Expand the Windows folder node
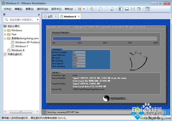 [x=5, y=30]
